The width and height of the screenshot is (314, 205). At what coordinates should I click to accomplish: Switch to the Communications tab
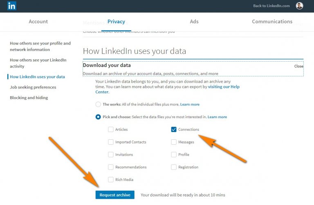tap(272, 22)
